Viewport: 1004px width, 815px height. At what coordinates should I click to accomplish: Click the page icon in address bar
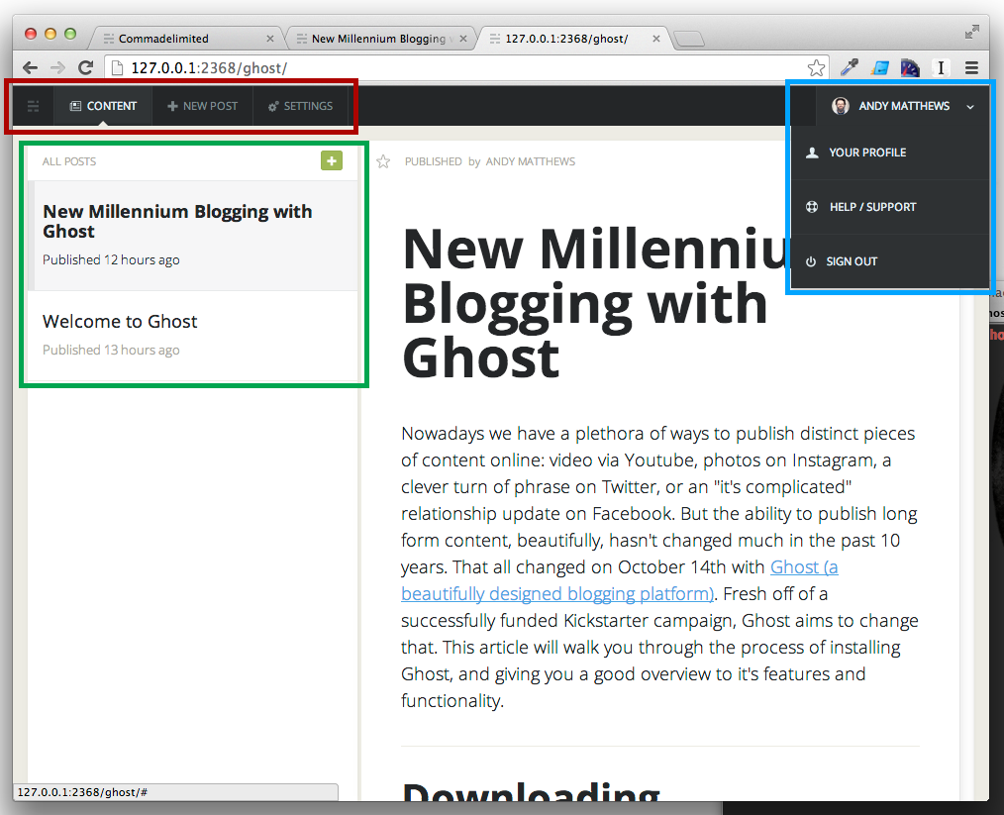tap(117, 68)
